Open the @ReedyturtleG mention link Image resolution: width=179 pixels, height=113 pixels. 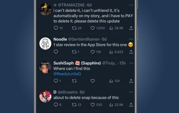[x=67, y=74]
